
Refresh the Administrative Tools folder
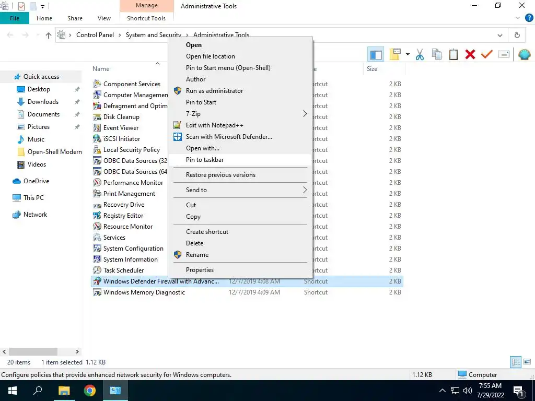coord(517,35)
